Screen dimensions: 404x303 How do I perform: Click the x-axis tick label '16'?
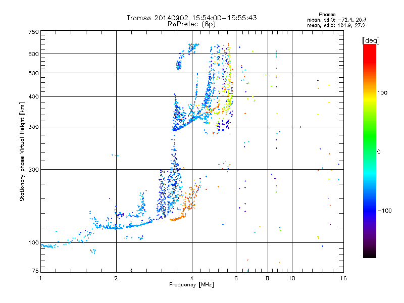[x=343, y=278]
